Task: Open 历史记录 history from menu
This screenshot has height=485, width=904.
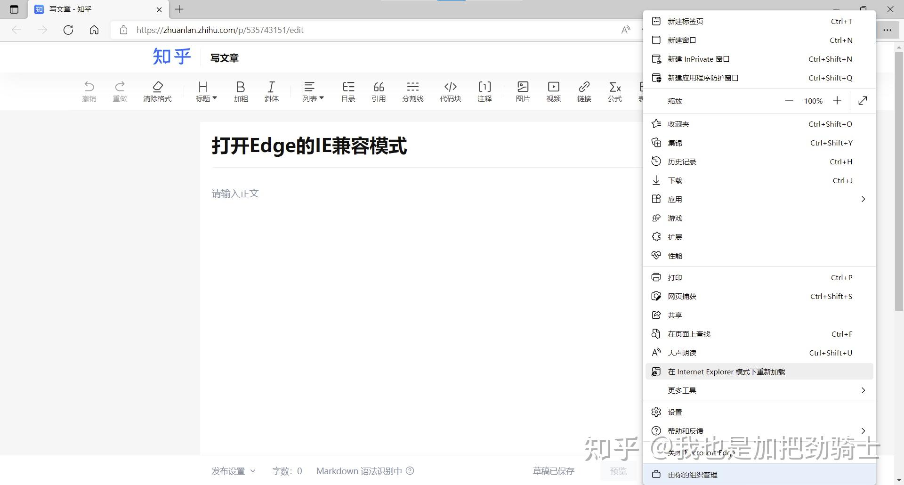Action: (x=759, y=162)
